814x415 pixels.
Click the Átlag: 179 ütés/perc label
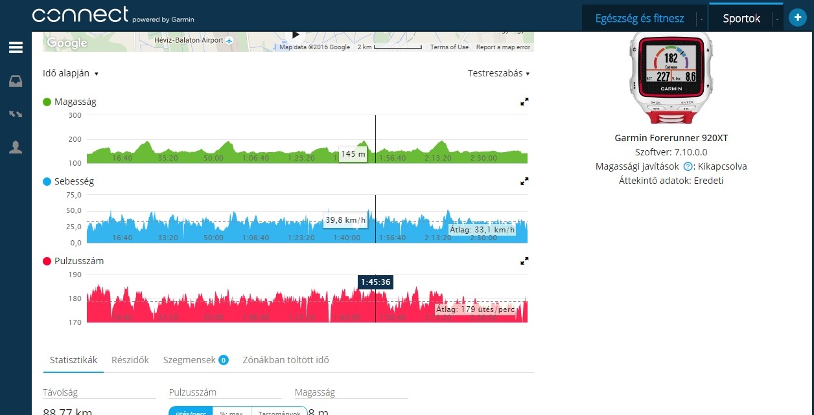click(475, 309)
